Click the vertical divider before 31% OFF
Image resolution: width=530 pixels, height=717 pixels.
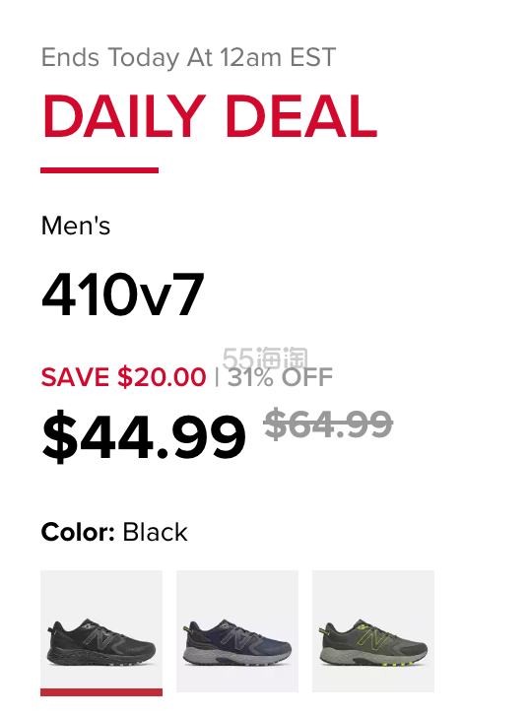[217, 377]
